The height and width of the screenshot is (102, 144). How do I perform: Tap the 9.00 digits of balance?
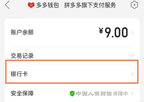pos(116,32)
